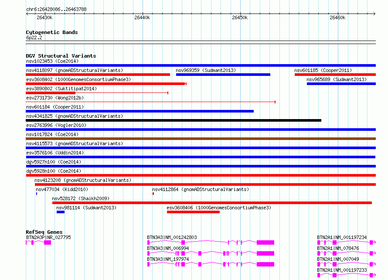The height and width of the screenshot is (280, 388).
Task: Select dgv5928n100 (Coe2014) label
Action: pyautogui.click(x=54, y=171)
